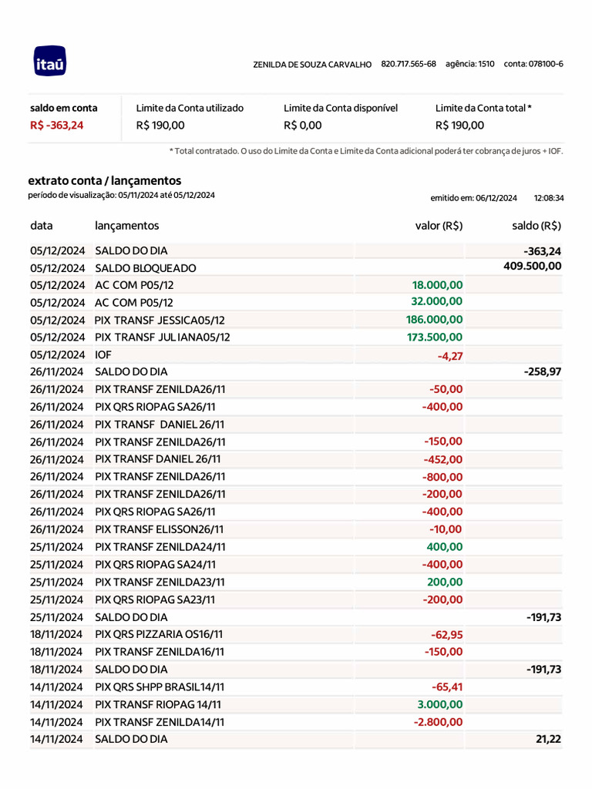Click the 'PIX TRANSF JESSICA05/12' entry
Image resolution: width=592 pixels, height=789 pixels.
(160, 321)
